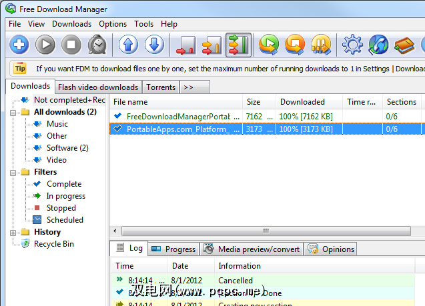
Task: Select the History folder
Action: (47, 232)
